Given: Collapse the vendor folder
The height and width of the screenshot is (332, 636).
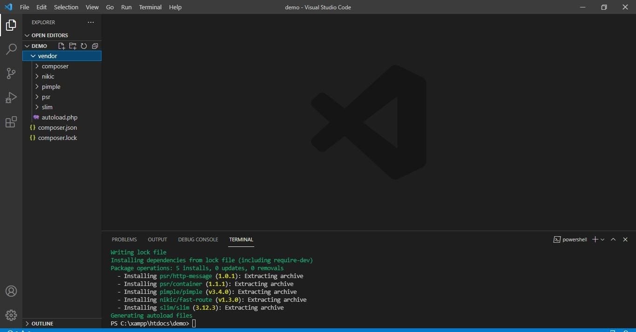Looking at the screenshot, I should [62, 56].
